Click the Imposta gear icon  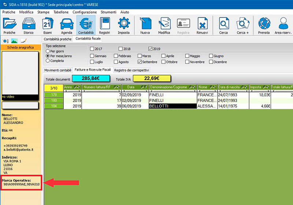pyautogui.click(x=123, y=24)
